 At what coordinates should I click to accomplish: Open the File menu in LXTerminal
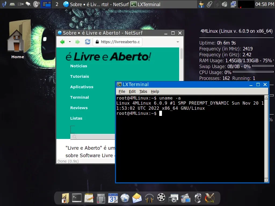pyautogui.click(x=122, y=91)
